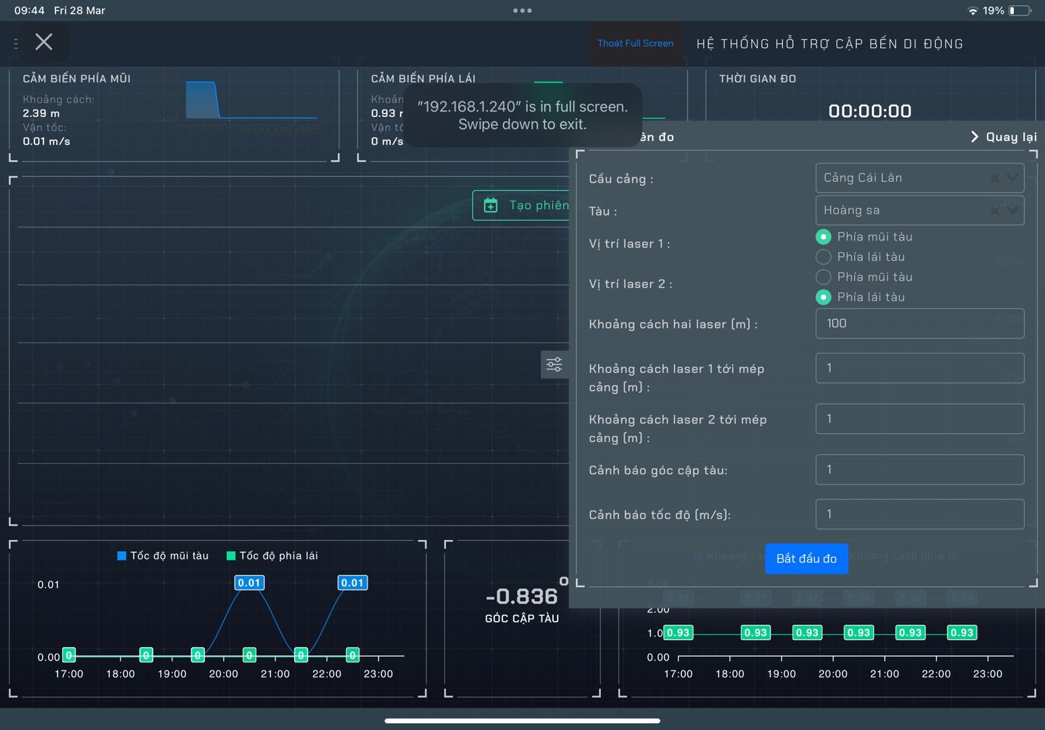Expand the Tàu dropdown arrow
1045x730 pixels.
(x=1012, y=210)
